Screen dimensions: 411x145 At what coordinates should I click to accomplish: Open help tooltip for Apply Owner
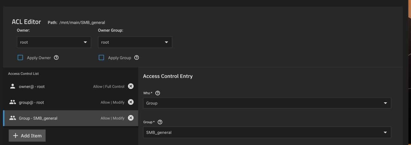coord(57,58)
